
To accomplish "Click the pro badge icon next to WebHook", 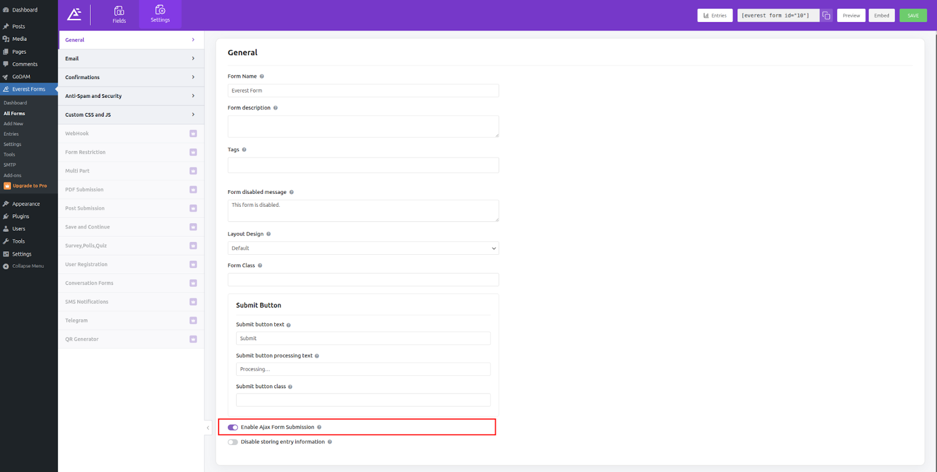I will click(193, 134).
